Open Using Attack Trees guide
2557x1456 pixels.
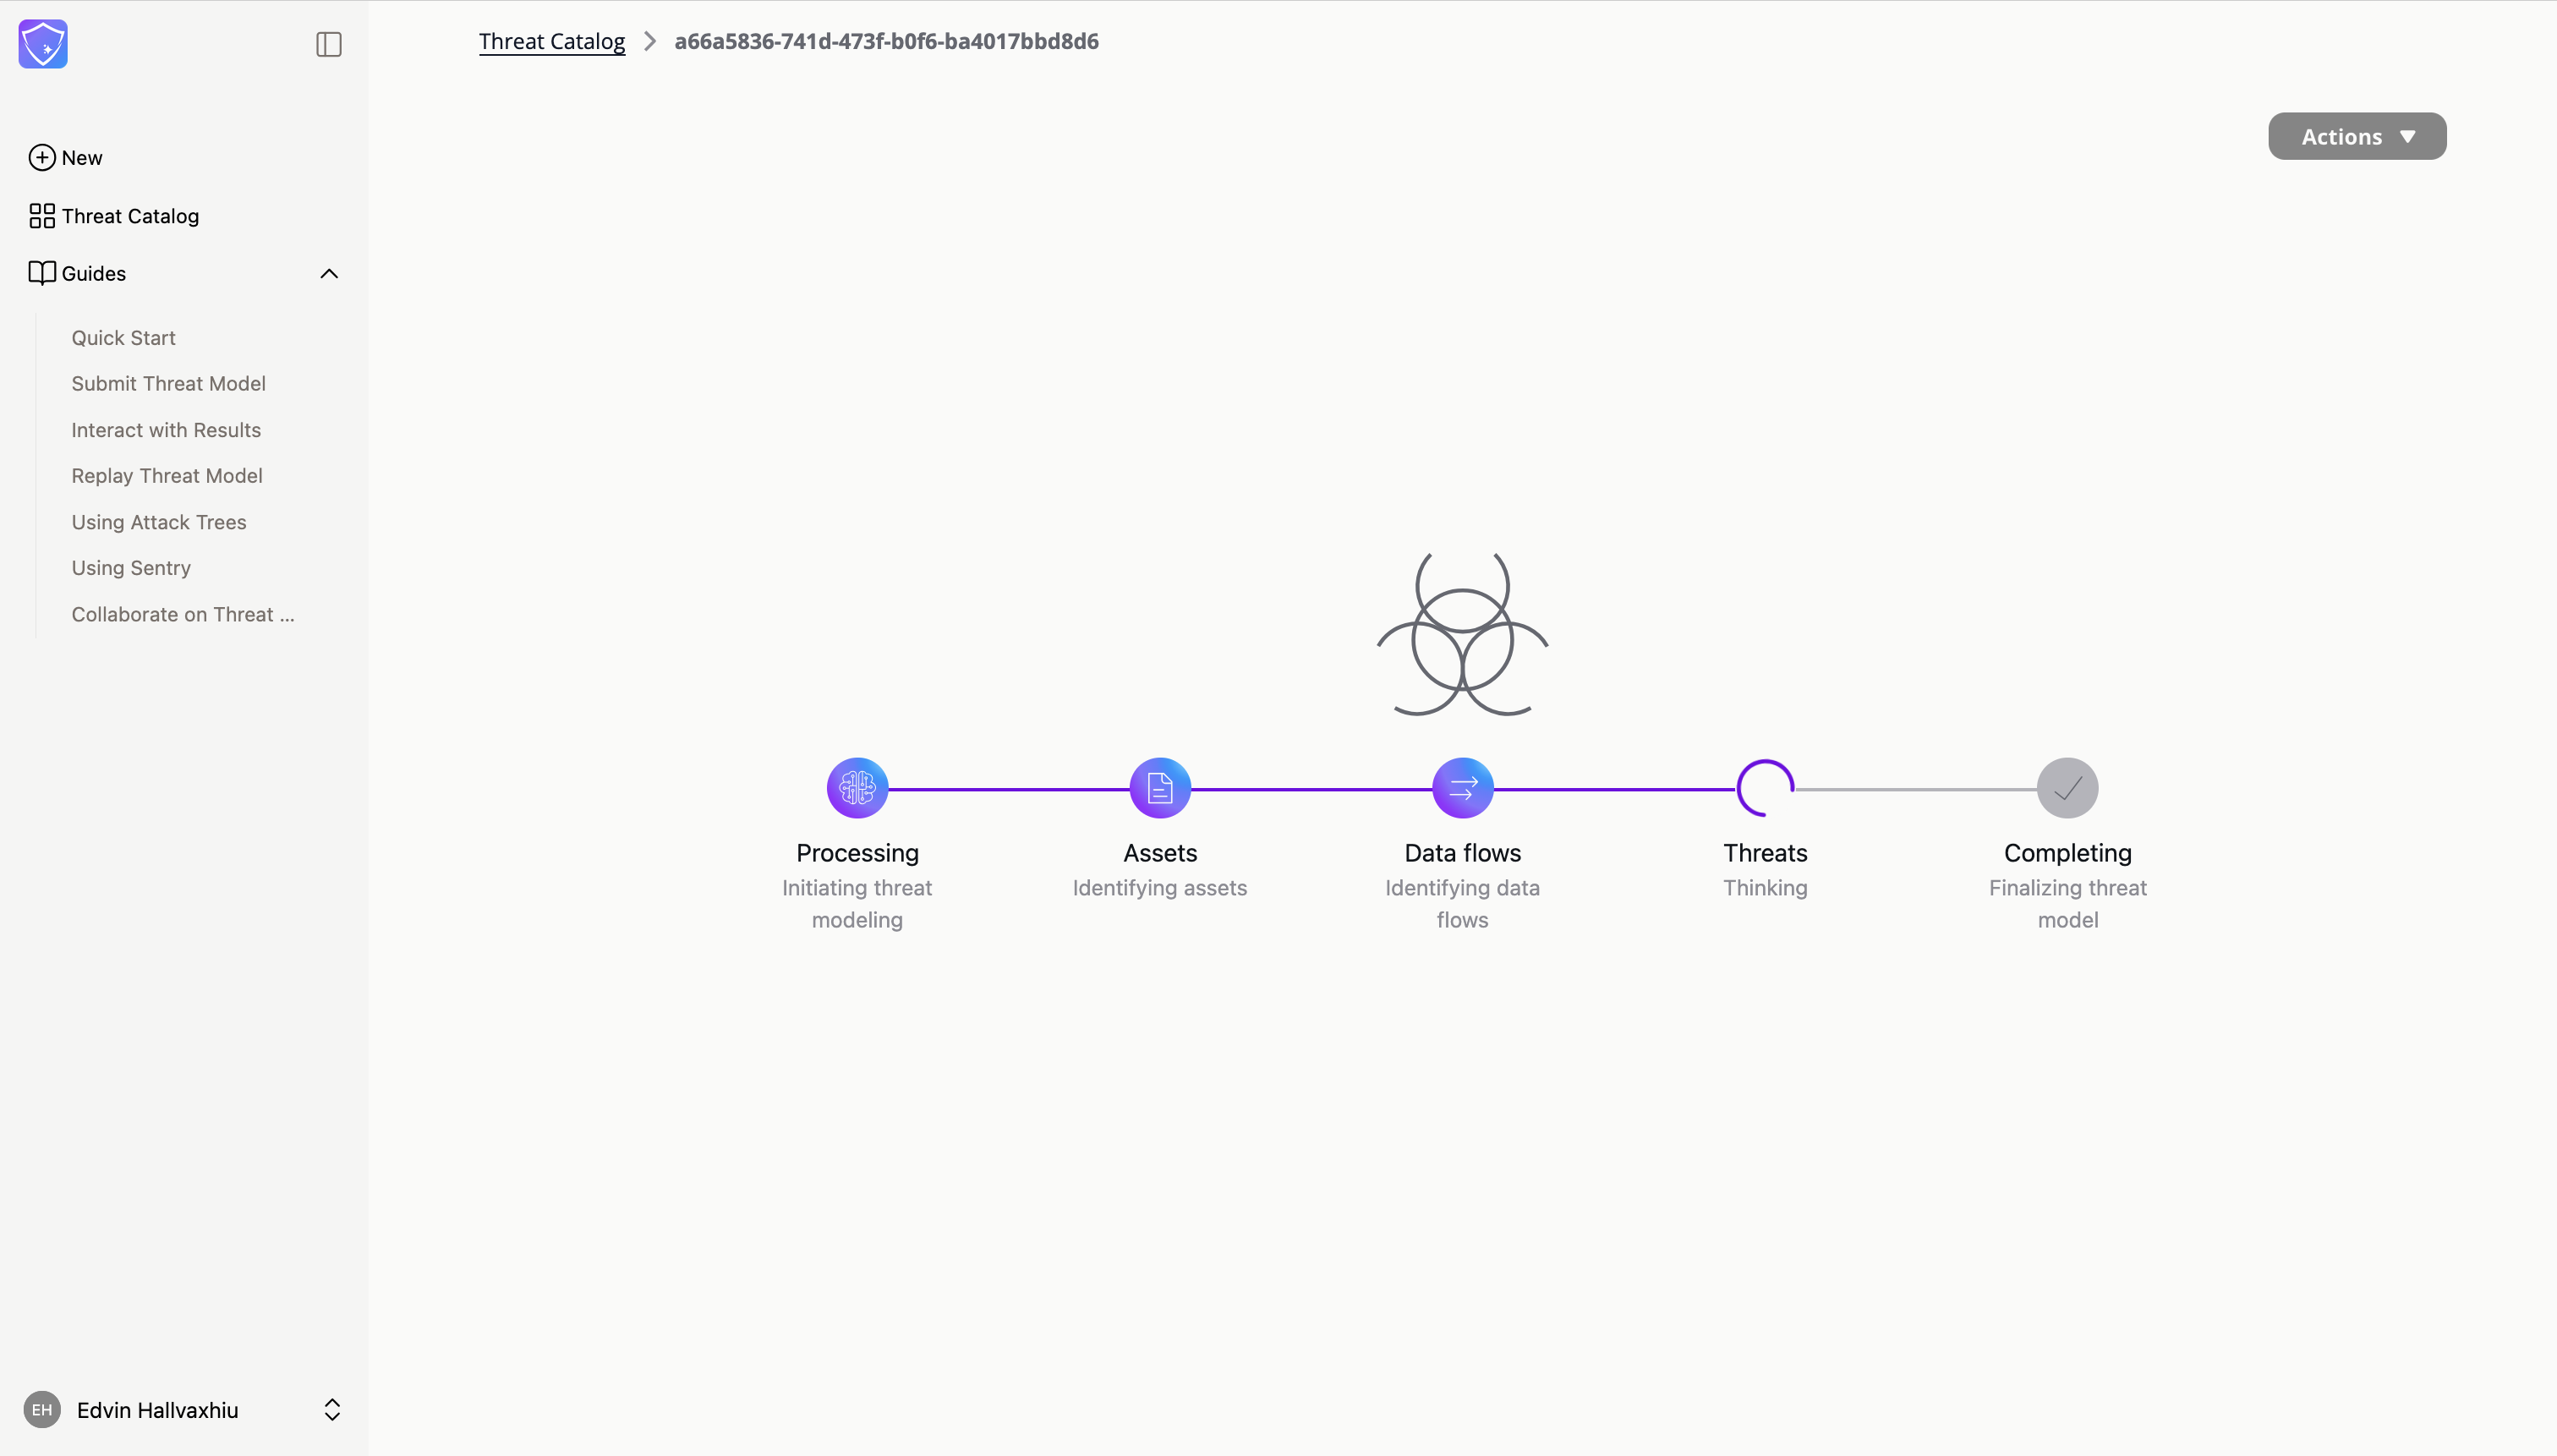coord(158,522)
